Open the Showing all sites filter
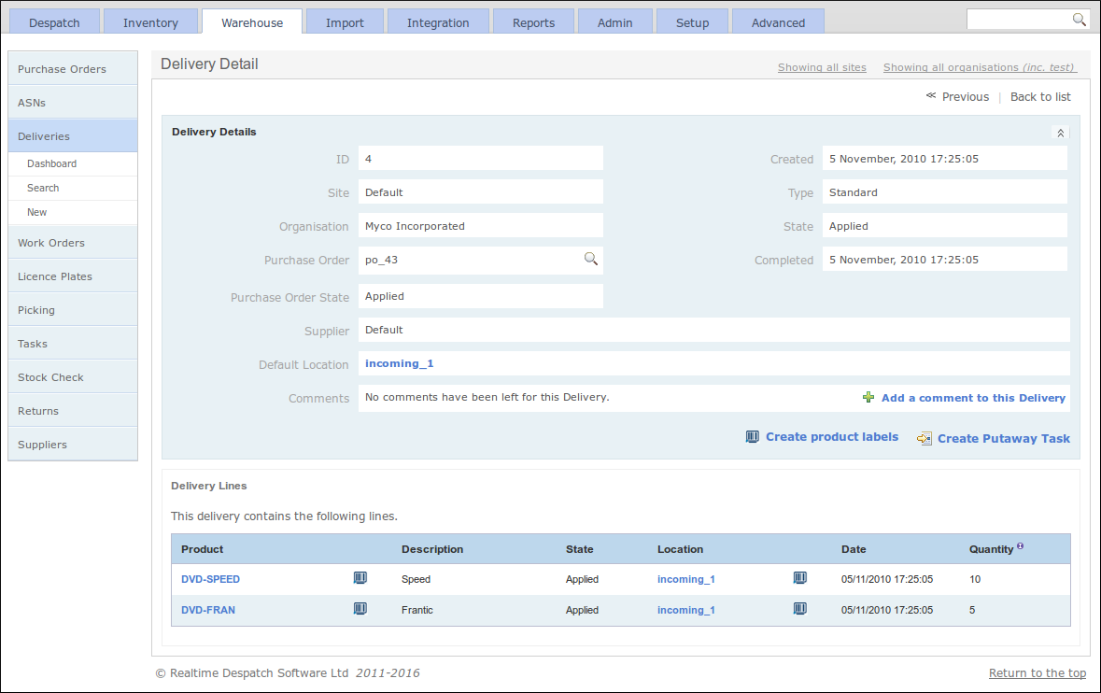This screenshot has width=1101, height=693. coord(822,67)
